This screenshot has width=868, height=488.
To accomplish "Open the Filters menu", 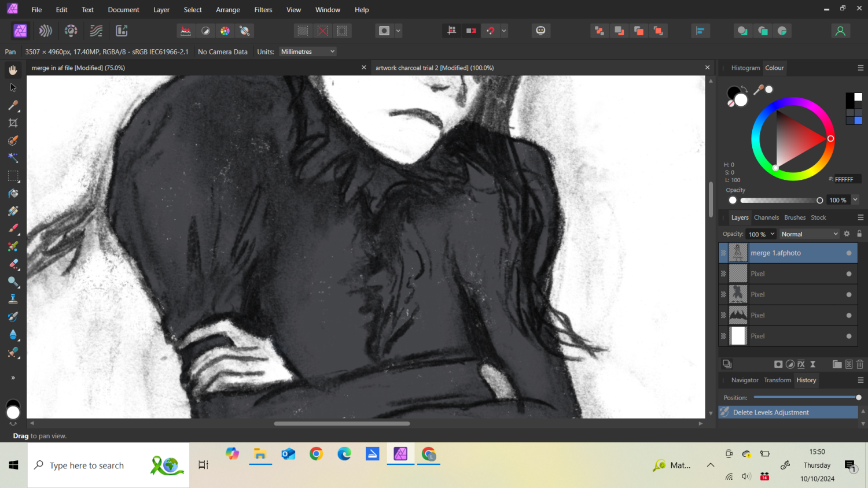I will (263, 10).
